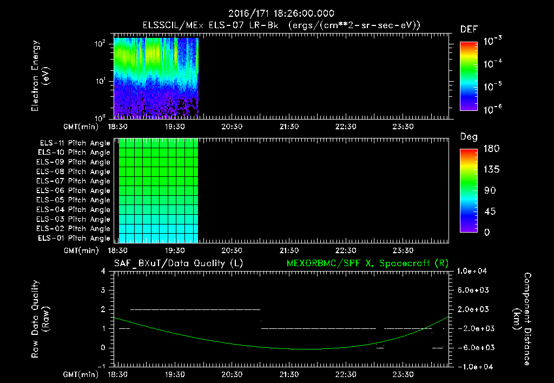Click the 20:30 label under top spectrogram
Screen dimensions: 554x383
click(x=232, y=127)
